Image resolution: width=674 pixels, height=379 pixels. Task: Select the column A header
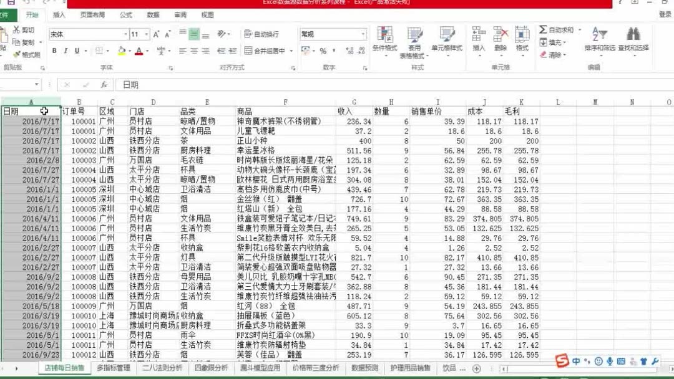click(31, 100)
